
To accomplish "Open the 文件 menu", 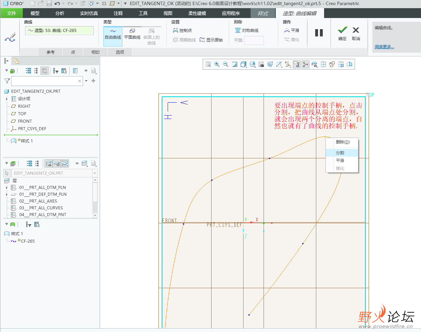I will pos(12,13).
